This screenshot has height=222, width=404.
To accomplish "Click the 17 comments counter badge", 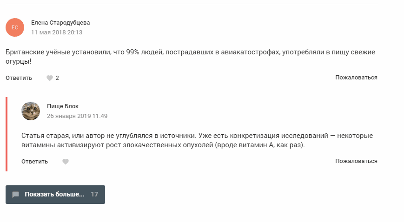I will [94, 195].
